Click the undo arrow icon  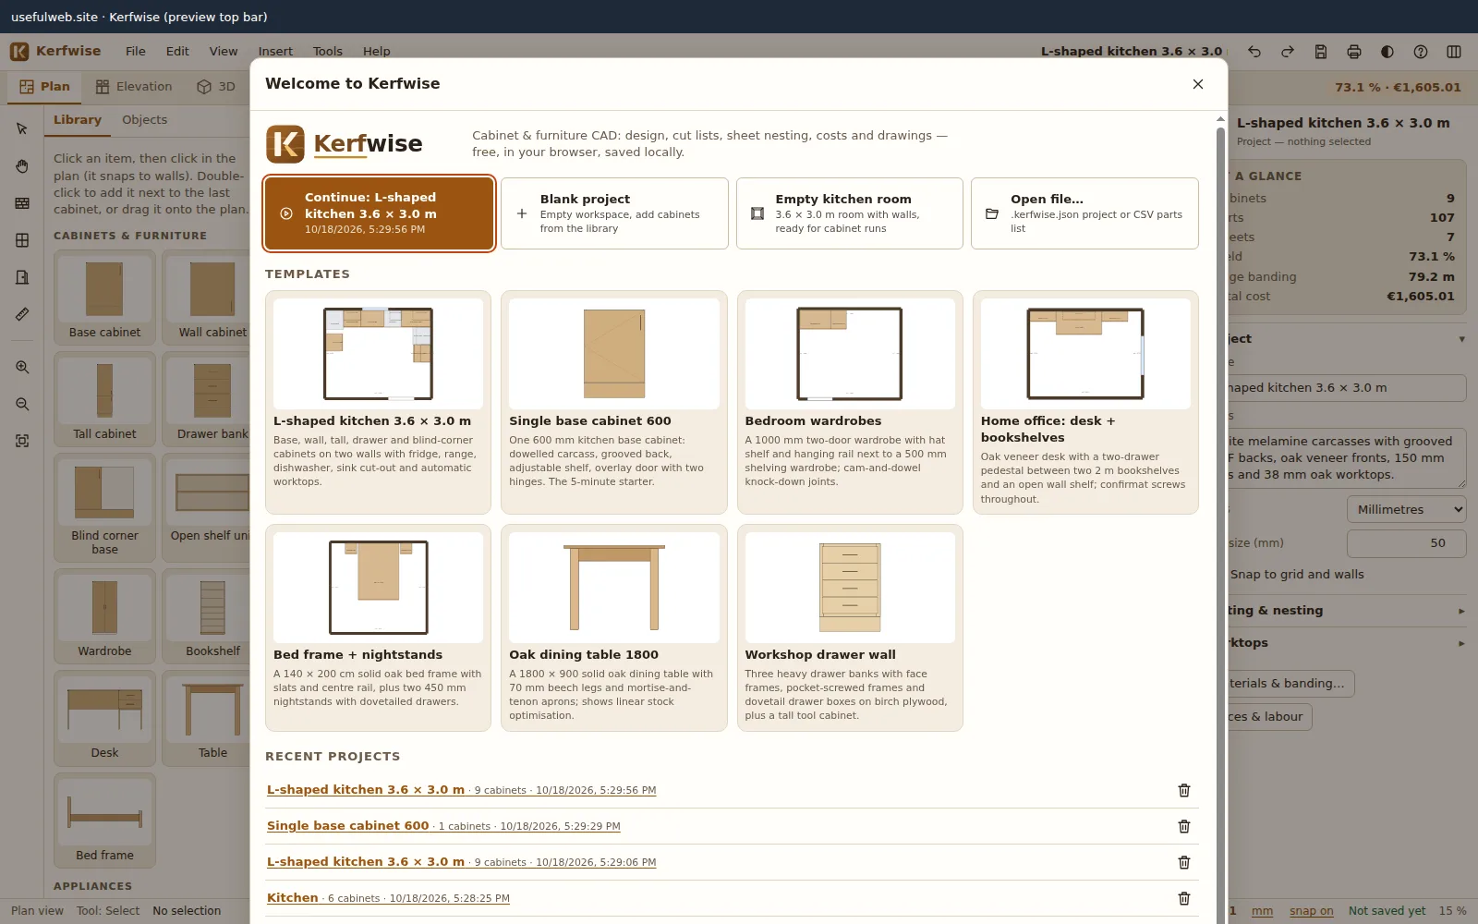(x=1254, y=52)
